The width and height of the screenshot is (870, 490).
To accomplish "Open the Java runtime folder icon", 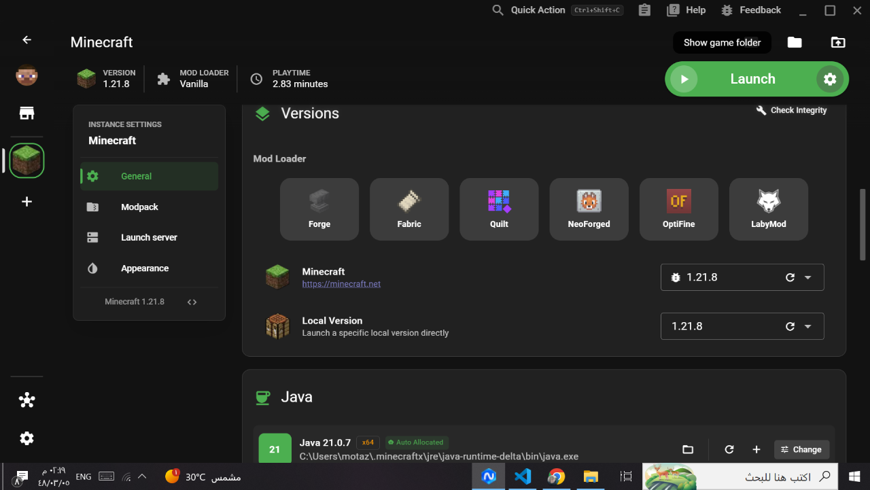I will point(688,449).
